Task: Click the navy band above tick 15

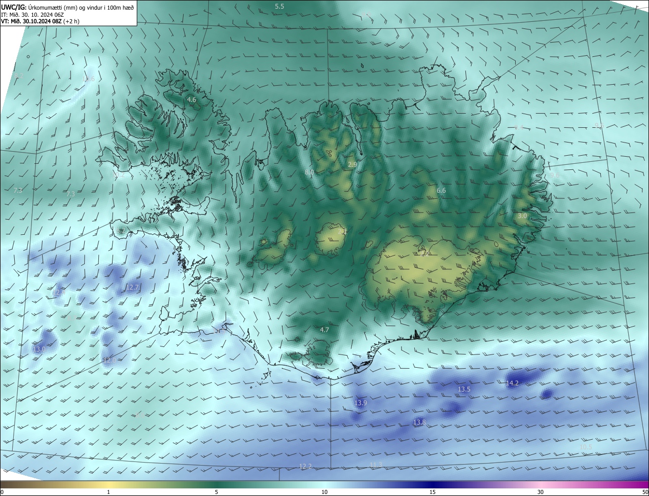Action: pyautogui.click(x=432, y=485)
